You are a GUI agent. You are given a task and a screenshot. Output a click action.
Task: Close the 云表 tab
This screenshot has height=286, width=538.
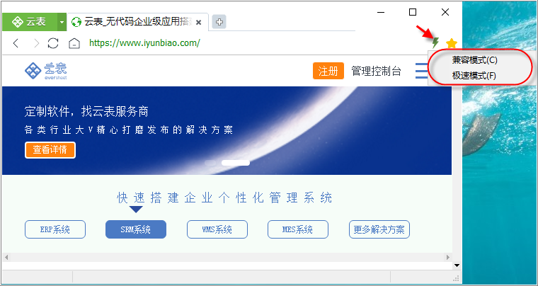(x=198, y=22)
